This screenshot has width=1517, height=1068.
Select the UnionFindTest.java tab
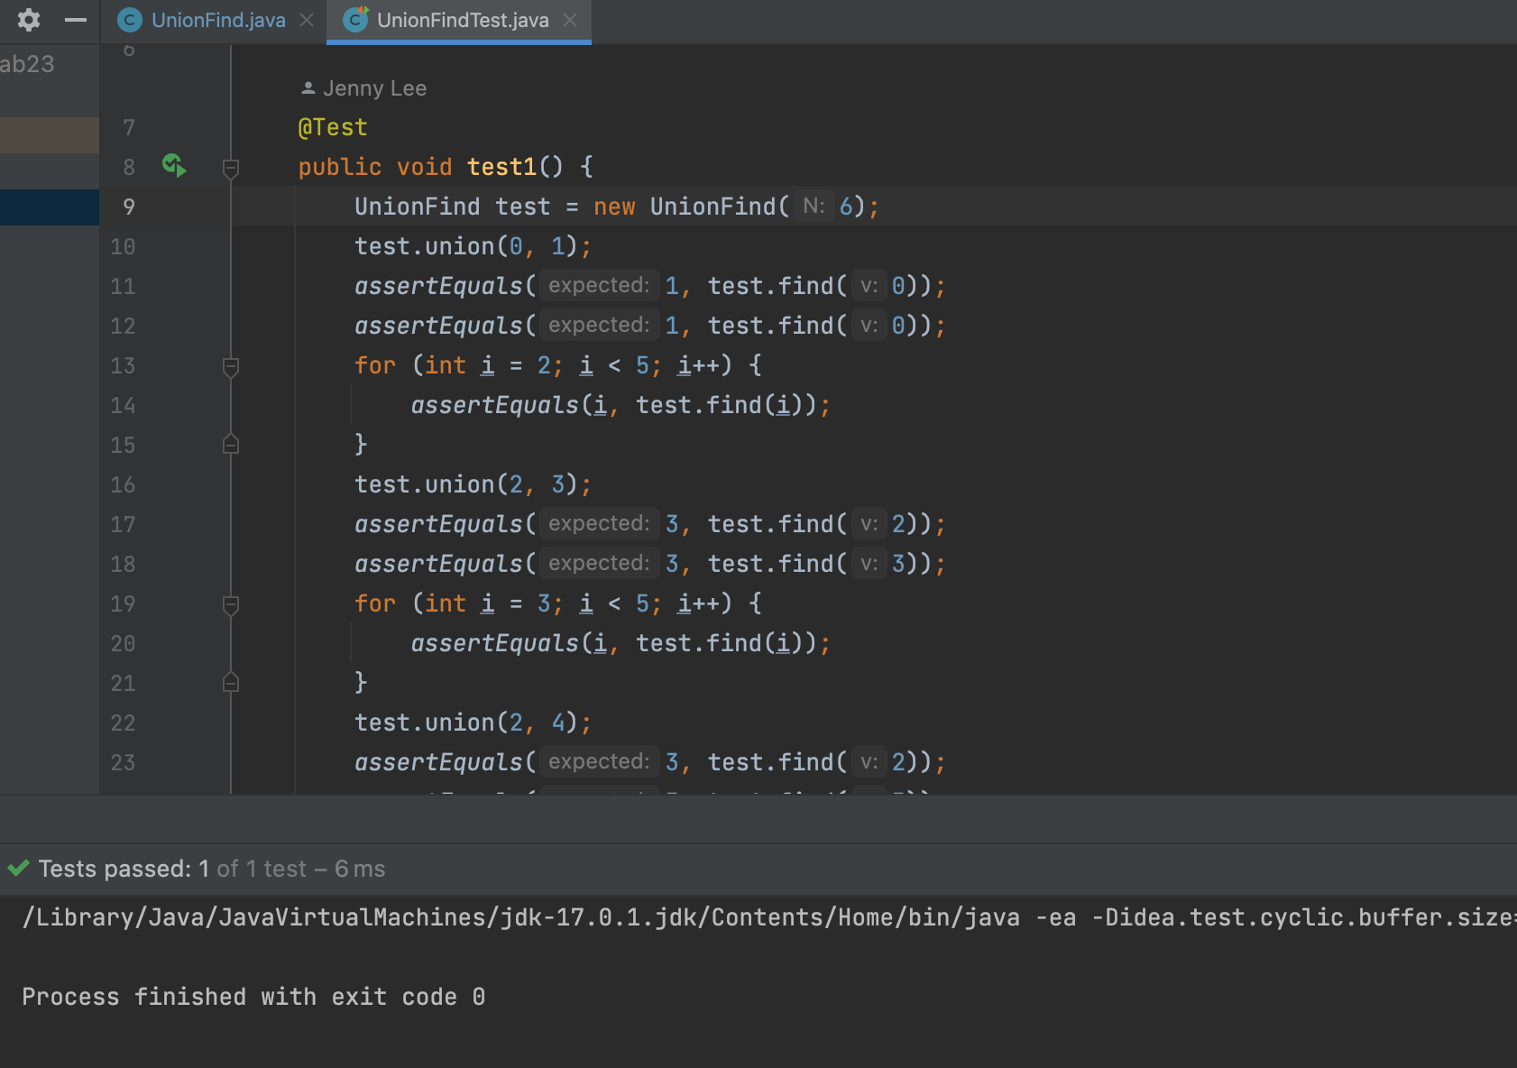[462, 20]
